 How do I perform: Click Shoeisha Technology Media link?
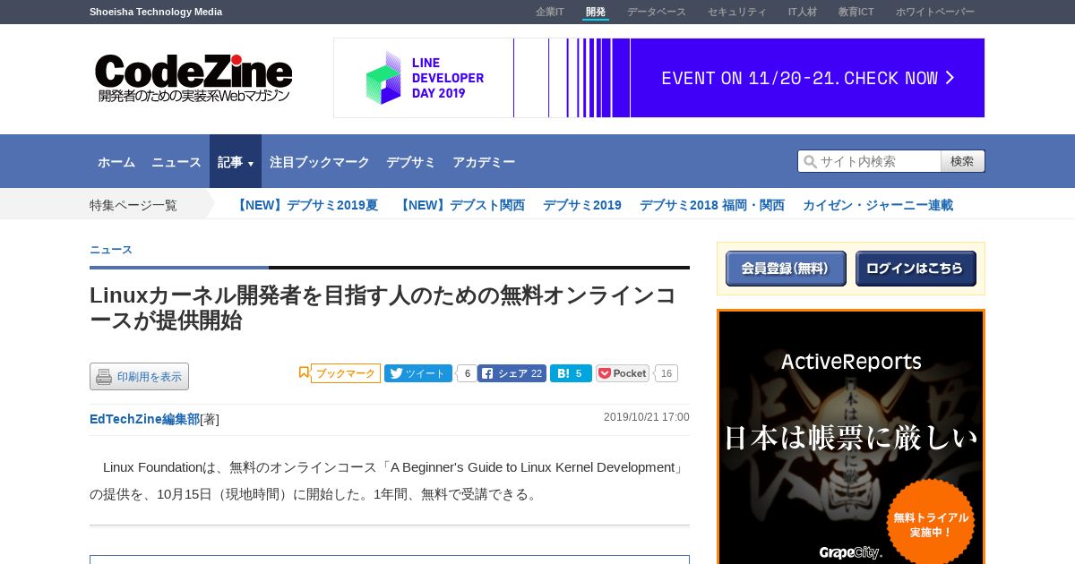coord(156,12)
